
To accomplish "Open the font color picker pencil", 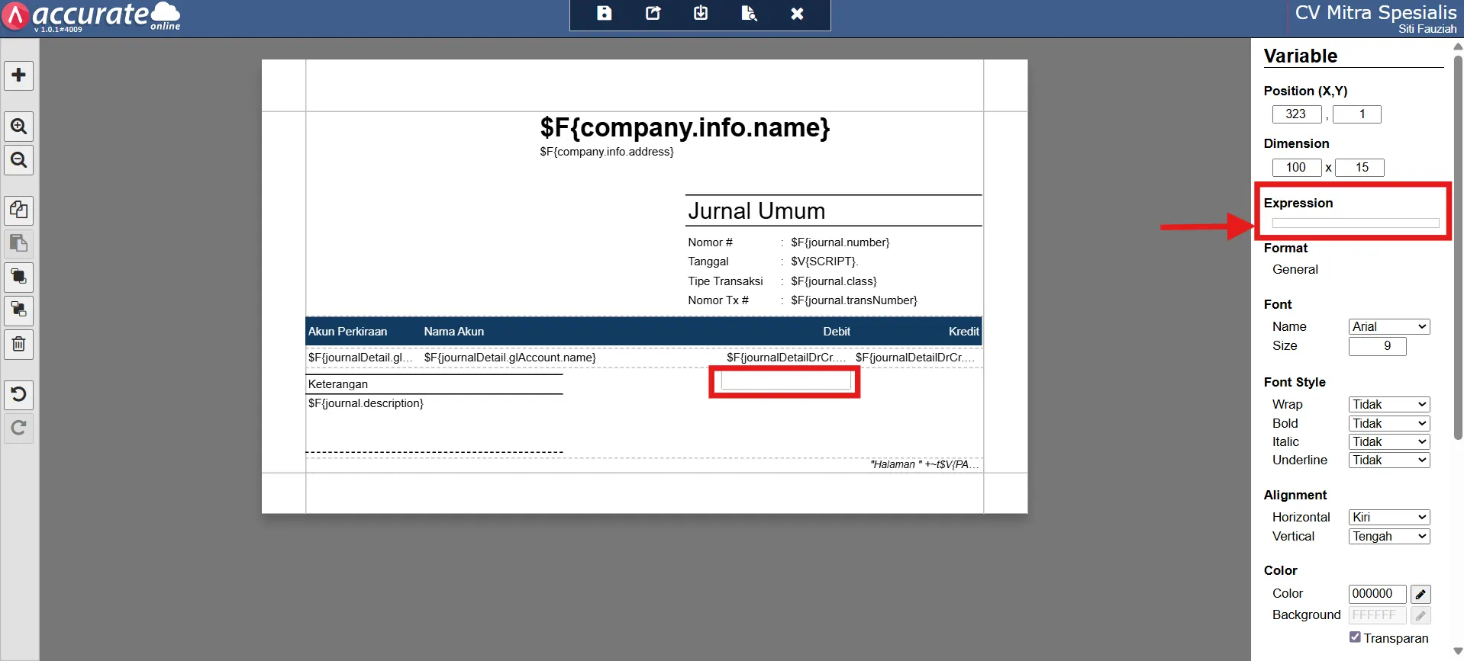I will (x=1420, y=594).
